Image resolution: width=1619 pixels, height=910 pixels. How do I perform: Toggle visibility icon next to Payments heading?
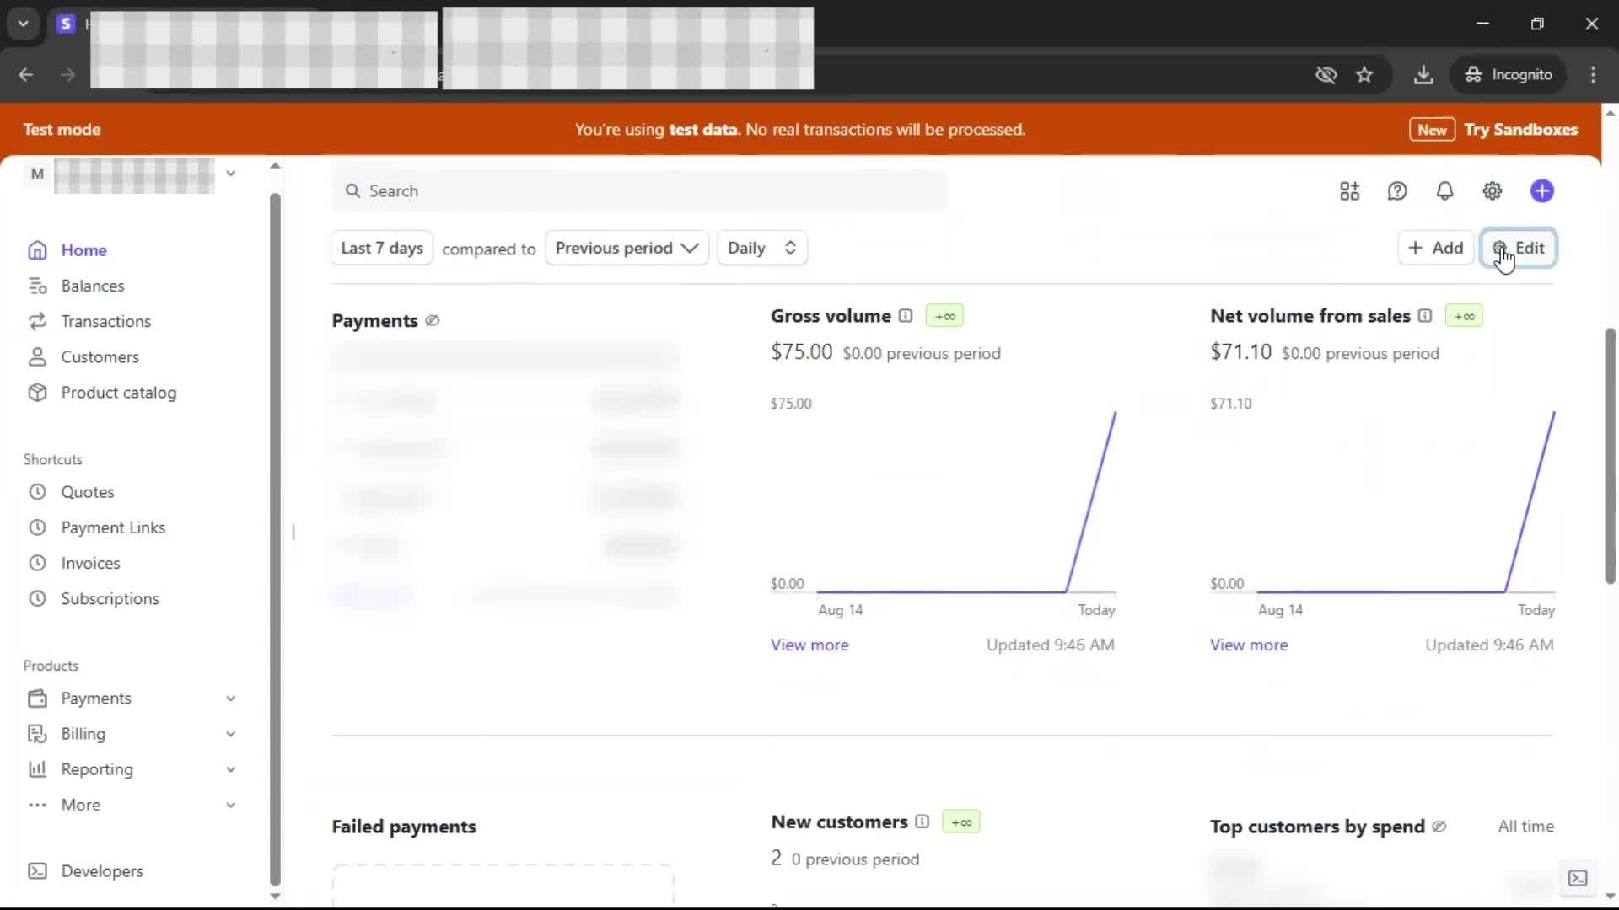coord(433,321)
